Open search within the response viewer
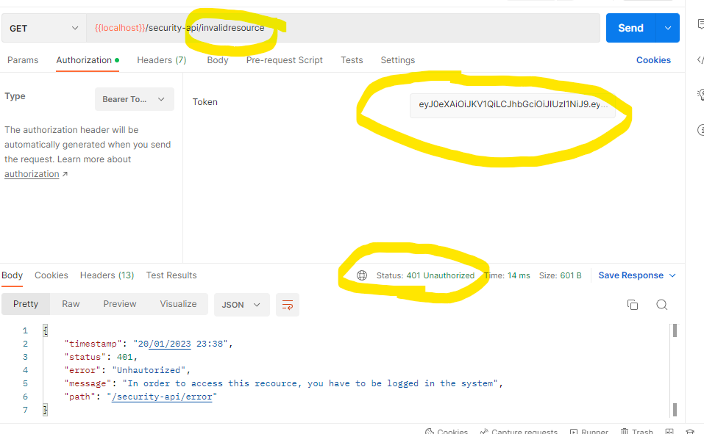This screenshot has height=434, width=704. pos(661,304)
